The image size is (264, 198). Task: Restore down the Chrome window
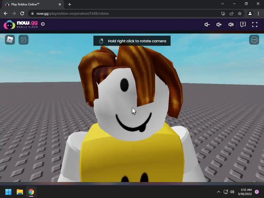246,4
